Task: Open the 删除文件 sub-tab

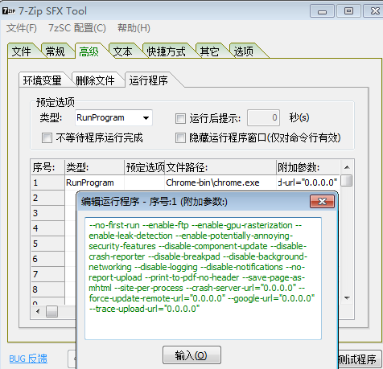Action: click(x=95, y=80)
